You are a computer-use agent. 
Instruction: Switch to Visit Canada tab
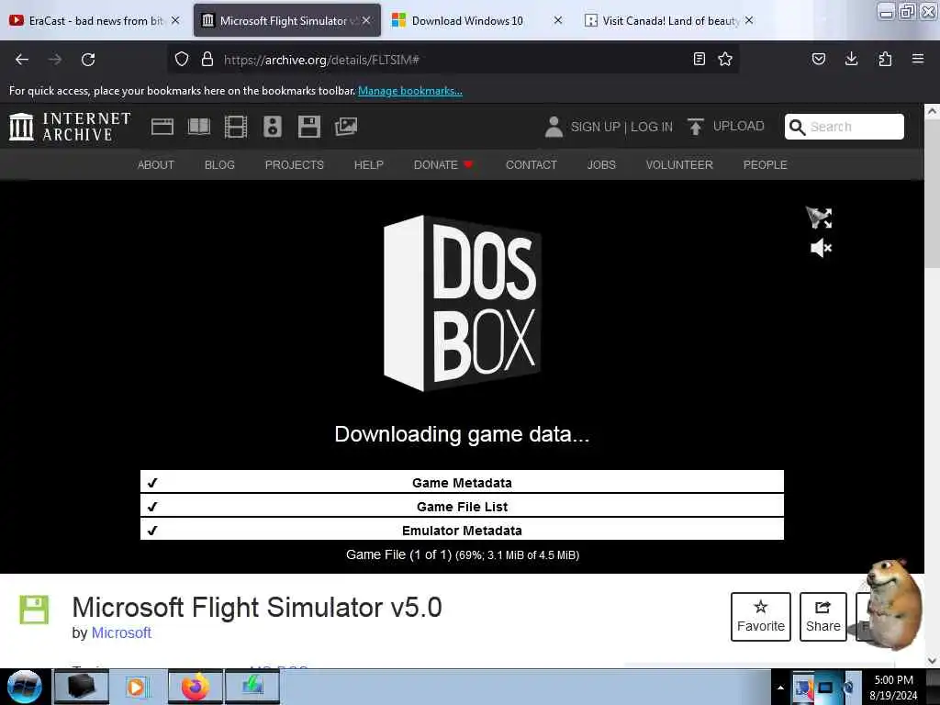662,20
